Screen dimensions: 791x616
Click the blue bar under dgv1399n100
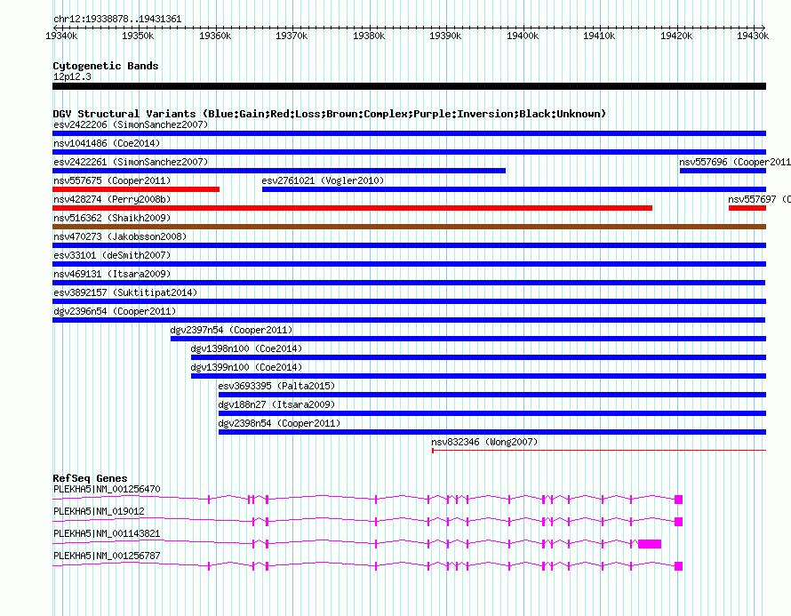coord(479,376)
